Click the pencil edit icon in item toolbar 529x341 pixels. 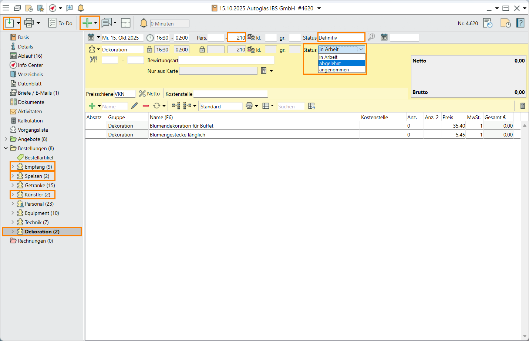(x=135, y=106)
